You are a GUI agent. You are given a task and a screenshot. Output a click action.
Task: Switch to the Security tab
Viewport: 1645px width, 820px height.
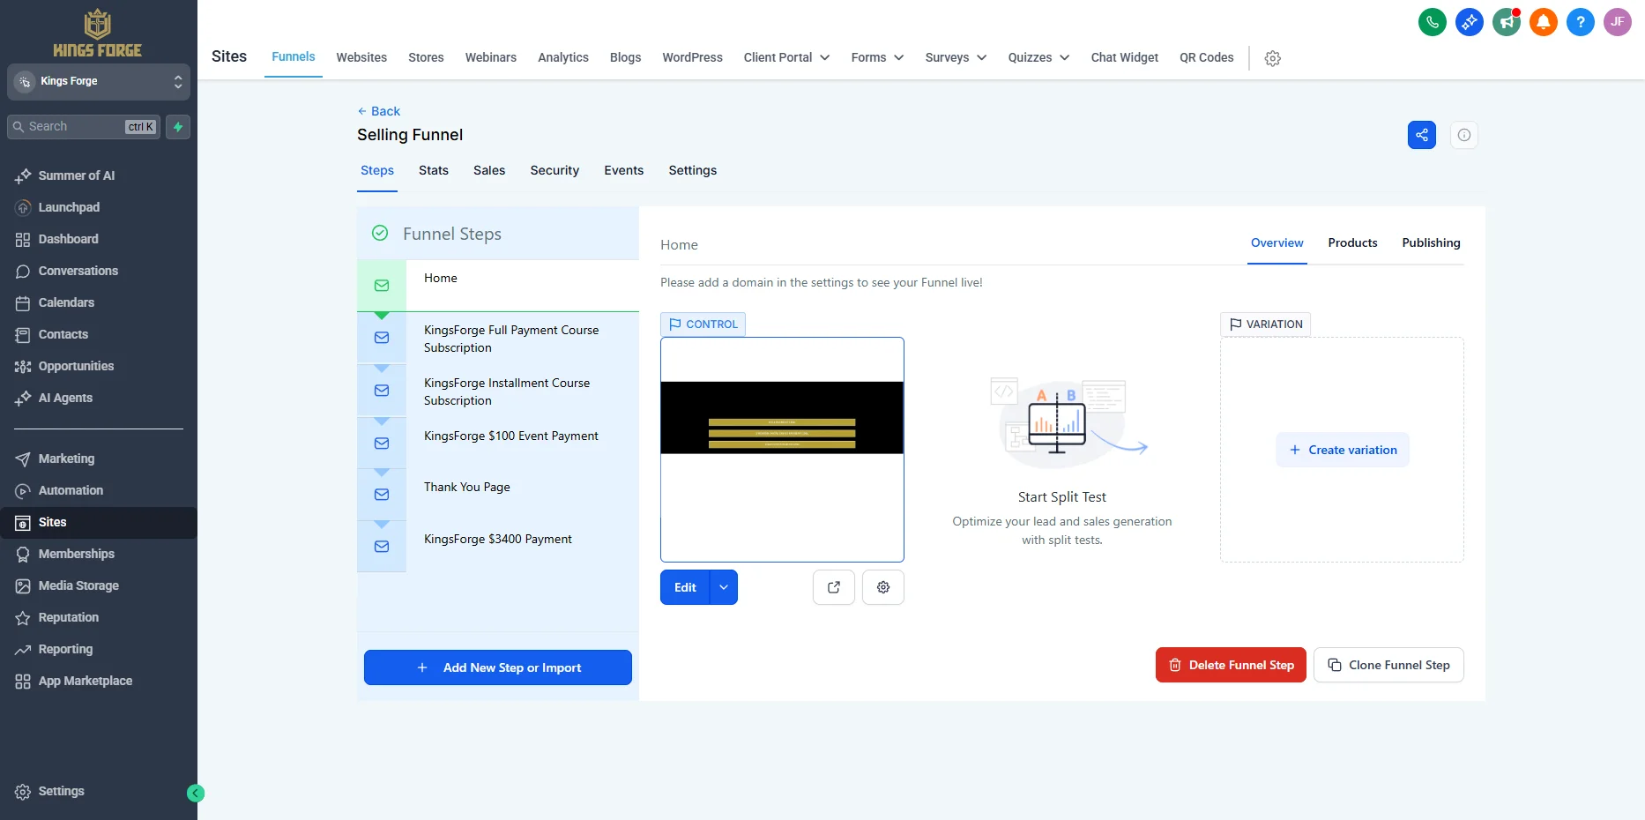point(555,170)
